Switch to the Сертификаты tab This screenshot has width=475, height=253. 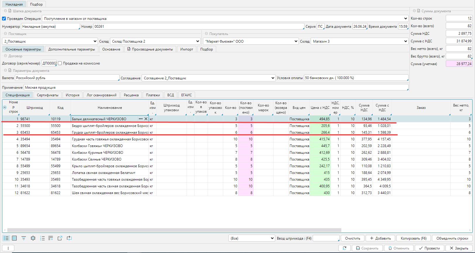point(47,95)
